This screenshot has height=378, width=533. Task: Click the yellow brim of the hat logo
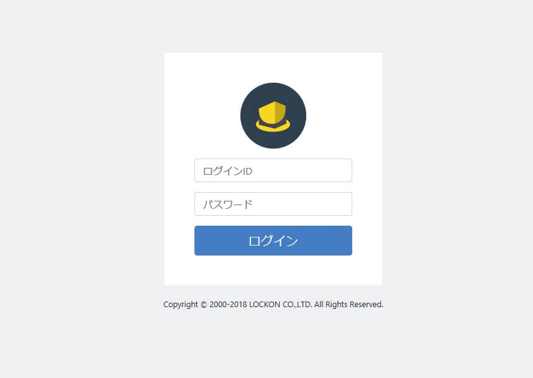(273, 127)
